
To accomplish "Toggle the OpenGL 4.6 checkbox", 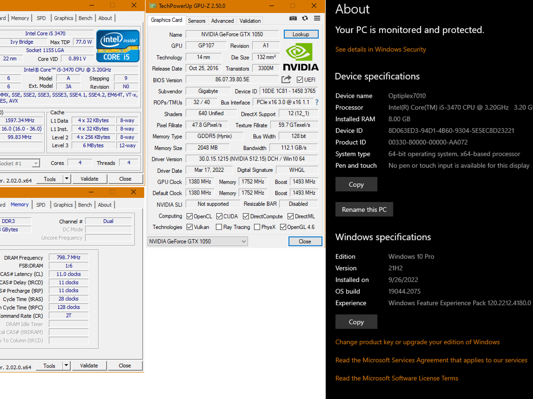I will 283,227.
